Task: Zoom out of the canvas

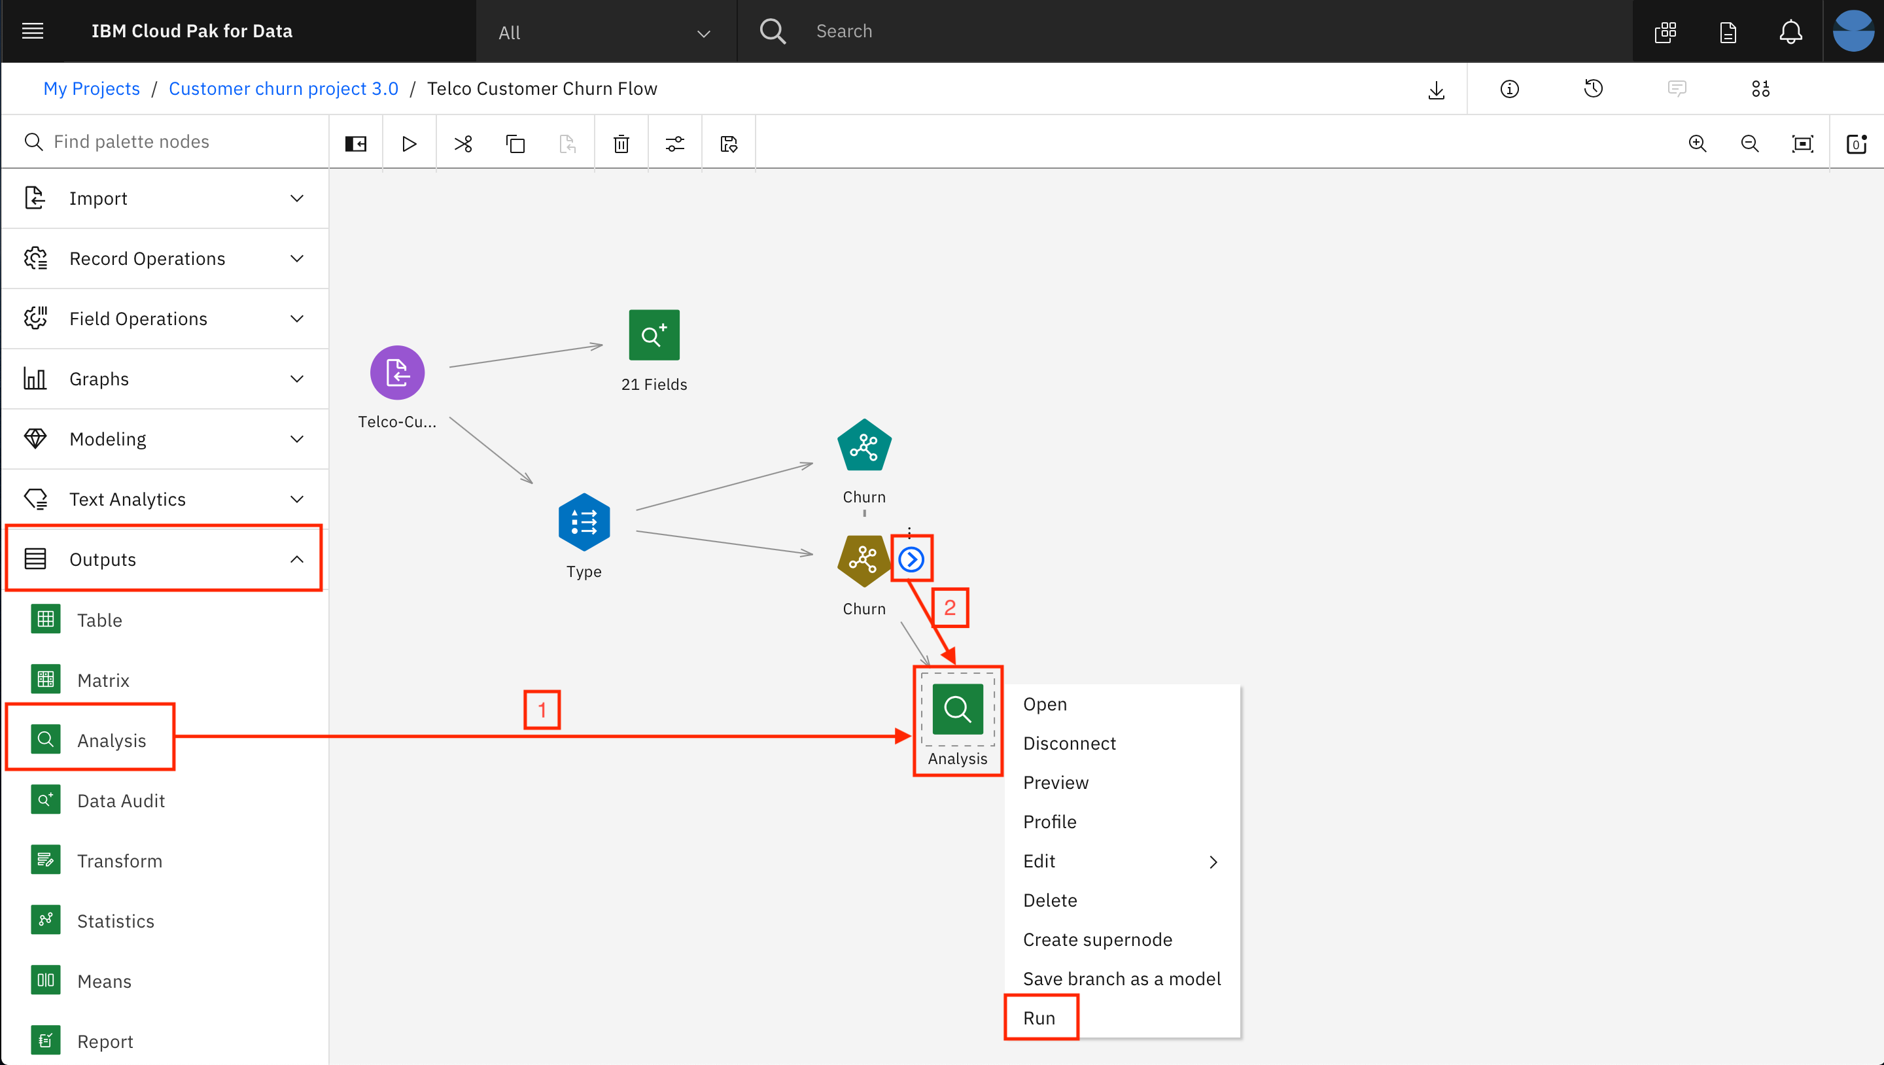Action: (x=1749, y=143)
